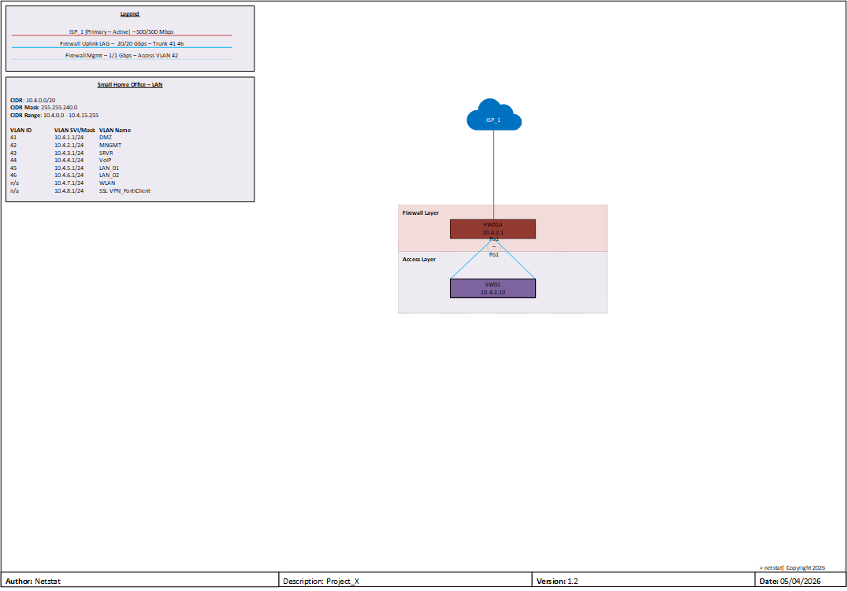Image resolution: width=847 pixels, height=591 pixels.
Task: Select the MNGMT VLAN name
Action: tap(110, 145)
